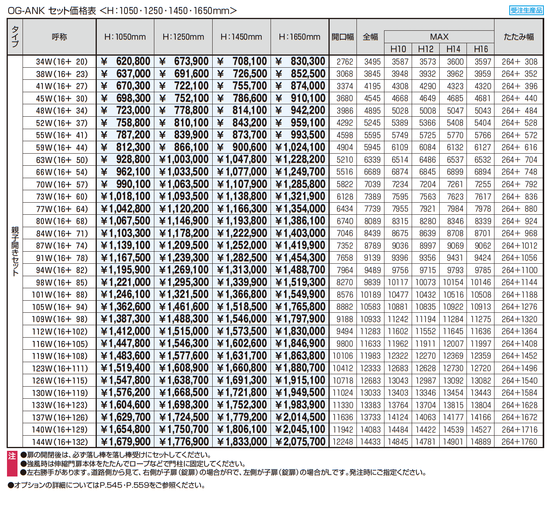Select price ¥910,100
552x508 pixels.
[x=300, y=98]
